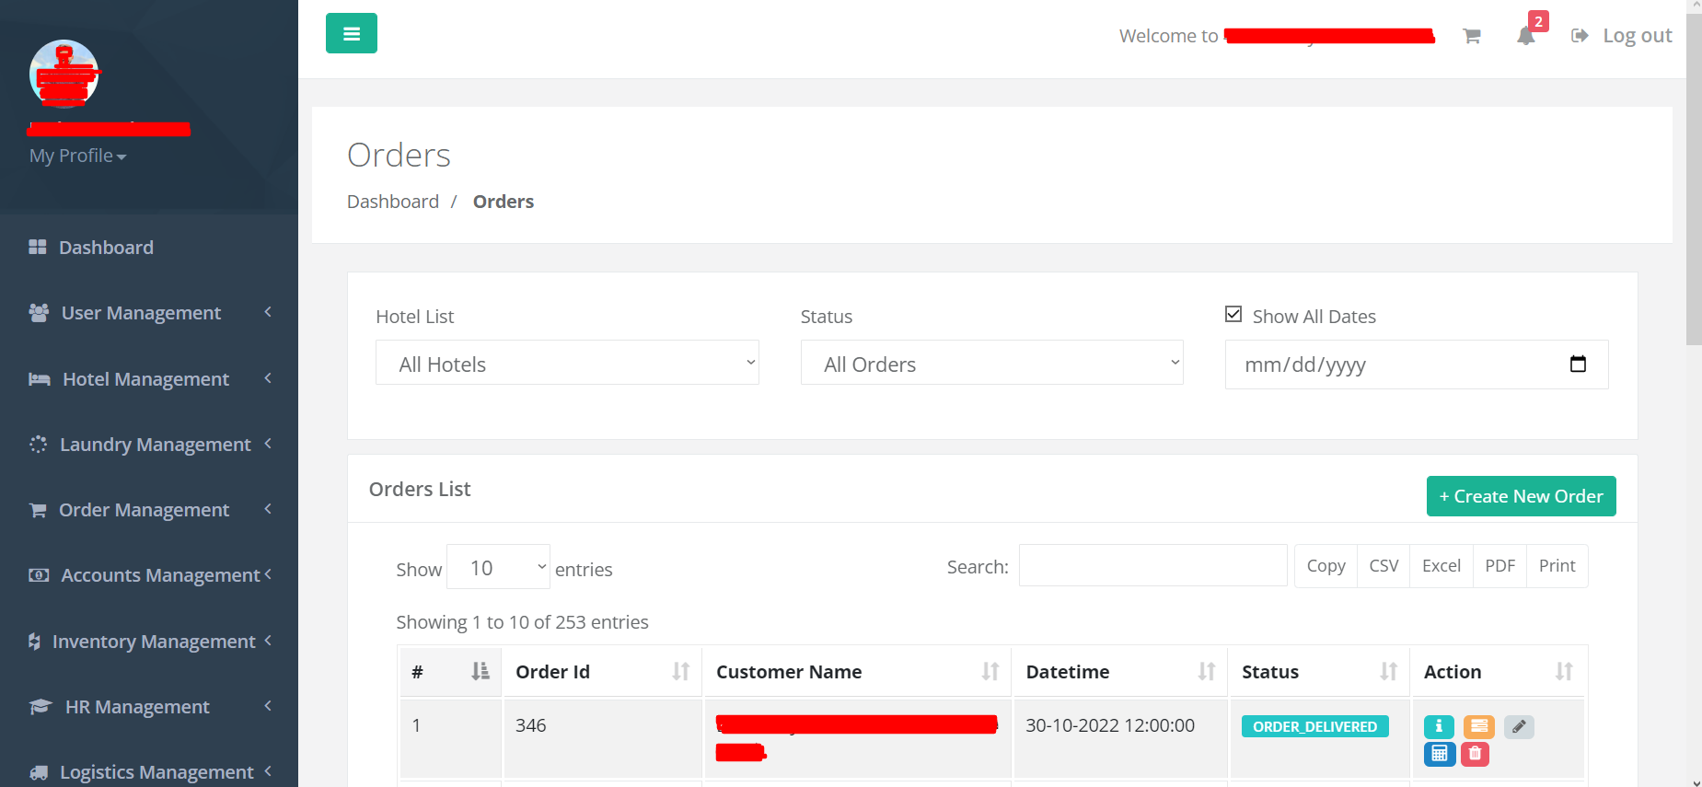Open the show entries count dropdown
This screenshot has width=1702, height=787.
[x=498, y=568]
